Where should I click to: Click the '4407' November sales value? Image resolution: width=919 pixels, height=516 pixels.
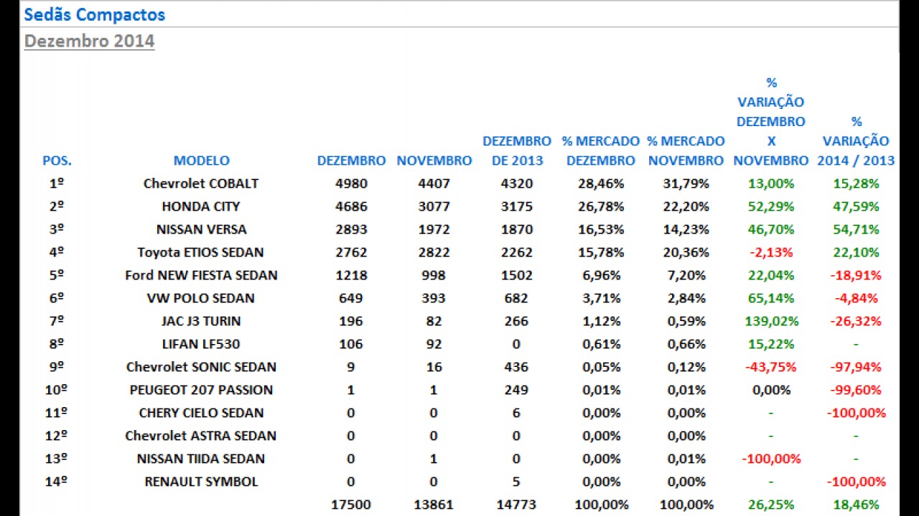tap(434, 183)
